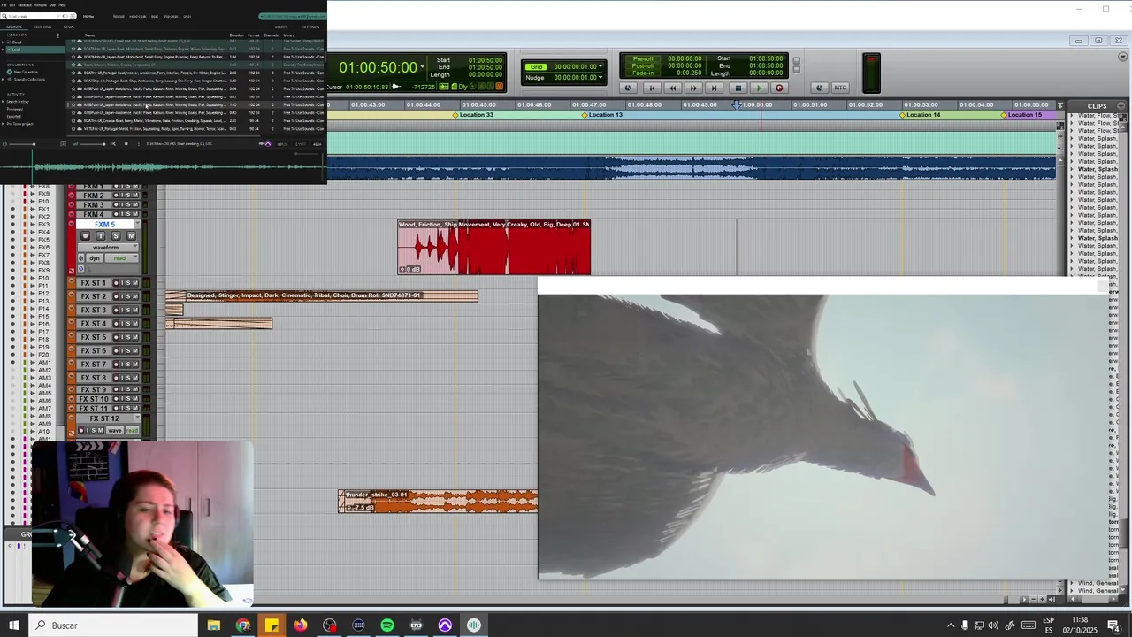Viewport: 1132px width, 637px height.
Task: Click the Fast Forward transport button
Action: click(693, 88)
